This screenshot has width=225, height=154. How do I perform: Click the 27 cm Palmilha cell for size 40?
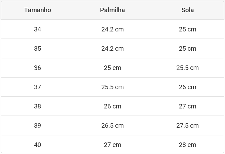point(113,145)
